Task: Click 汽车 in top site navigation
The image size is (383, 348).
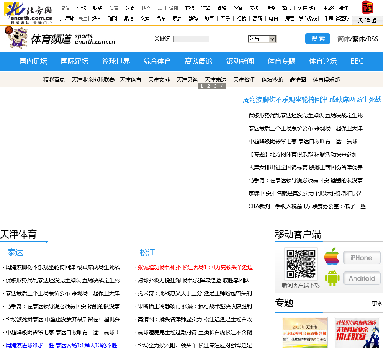Action: coord(161,18)
